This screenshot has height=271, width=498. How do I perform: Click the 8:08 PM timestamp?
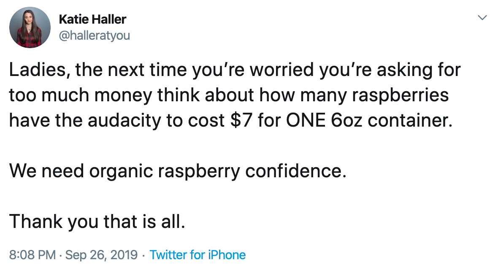pyautogui.click(x=32, y=255)
